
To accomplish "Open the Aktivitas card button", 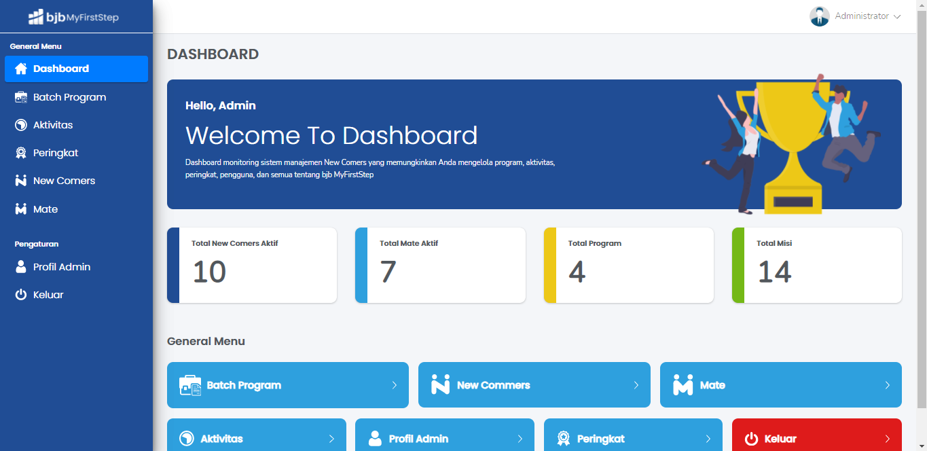I will point(257,435).
